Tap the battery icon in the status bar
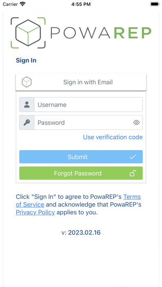 pyautogui.click(x=155, y=4)
